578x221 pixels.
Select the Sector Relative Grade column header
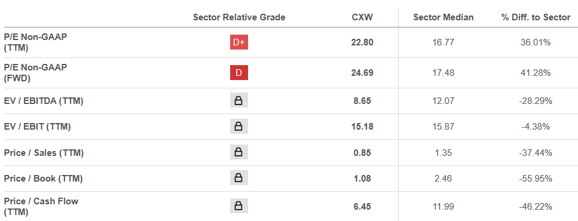click(x=239, y=17)
